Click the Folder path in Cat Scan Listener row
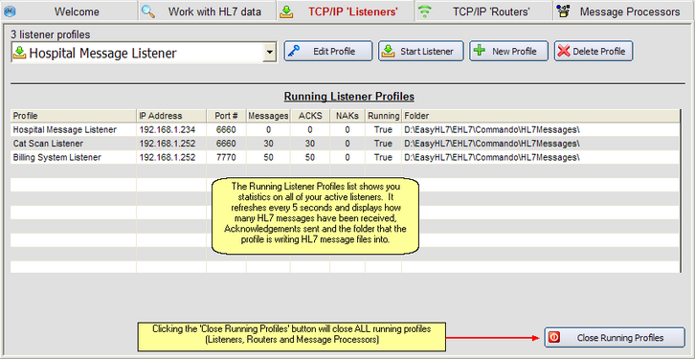 point(492,144)
